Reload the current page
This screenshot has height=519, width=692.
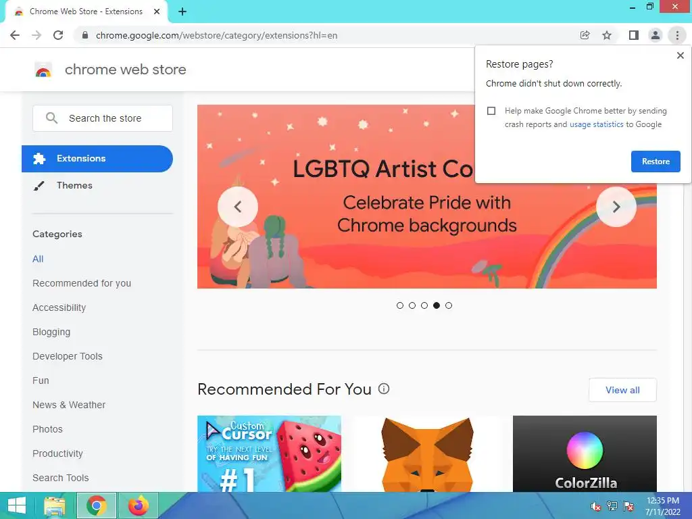point(58,35)
